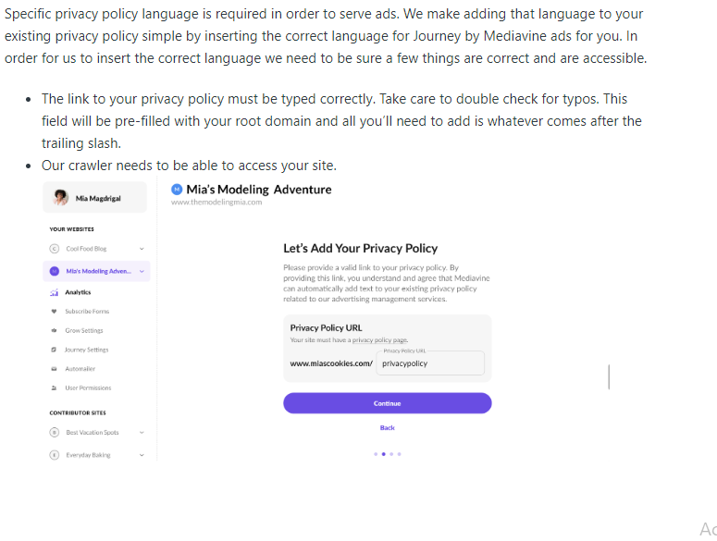
Task: Click the Grow Settings icon
Action: point(54,330)
